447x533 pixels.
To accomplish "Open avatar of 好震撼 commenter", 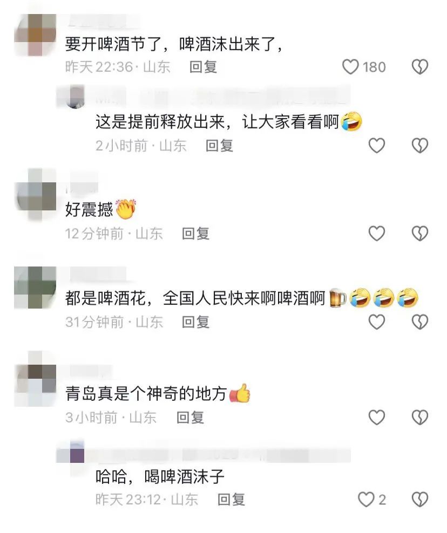I will [x=35, y=195].
